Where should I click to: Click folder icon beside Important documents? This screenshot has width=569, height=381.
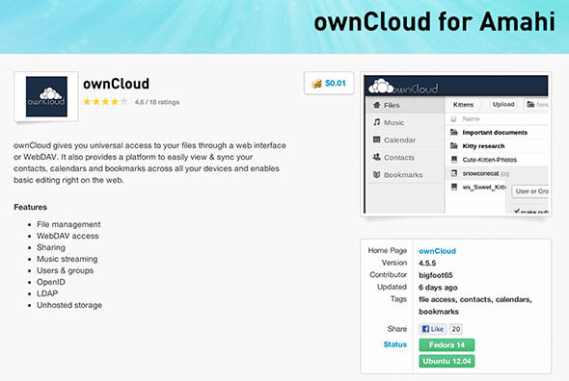pos(454,132)
